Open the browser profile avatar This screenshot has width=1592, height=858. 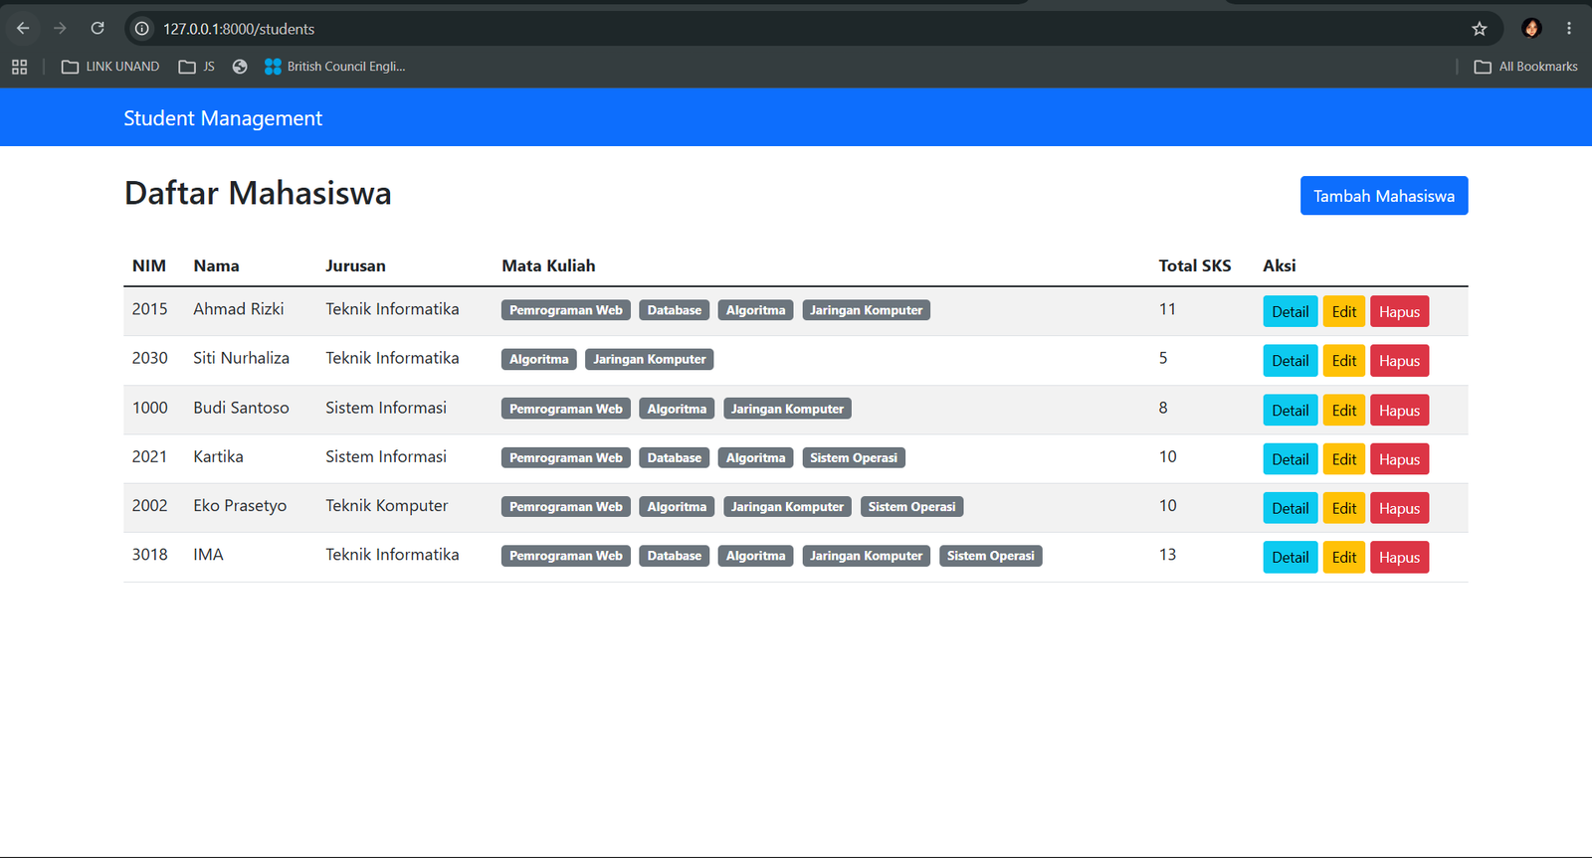[x=1531, y=29]
